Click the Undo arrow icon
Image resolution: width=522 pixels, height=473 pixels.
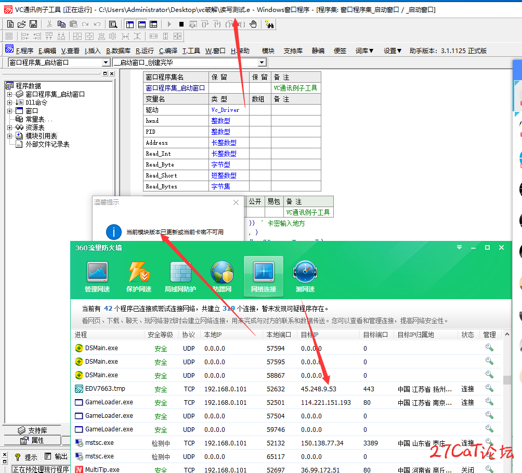tap(97, 24)
